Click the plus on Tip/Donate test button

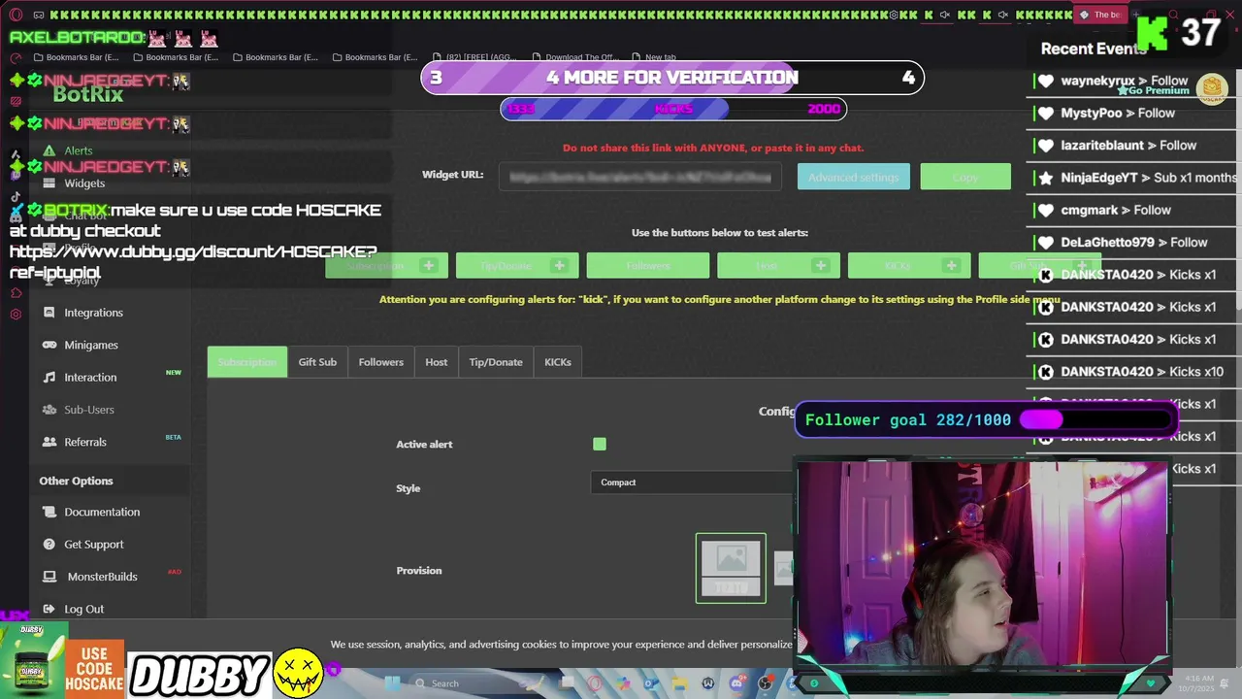pos(559,265)
